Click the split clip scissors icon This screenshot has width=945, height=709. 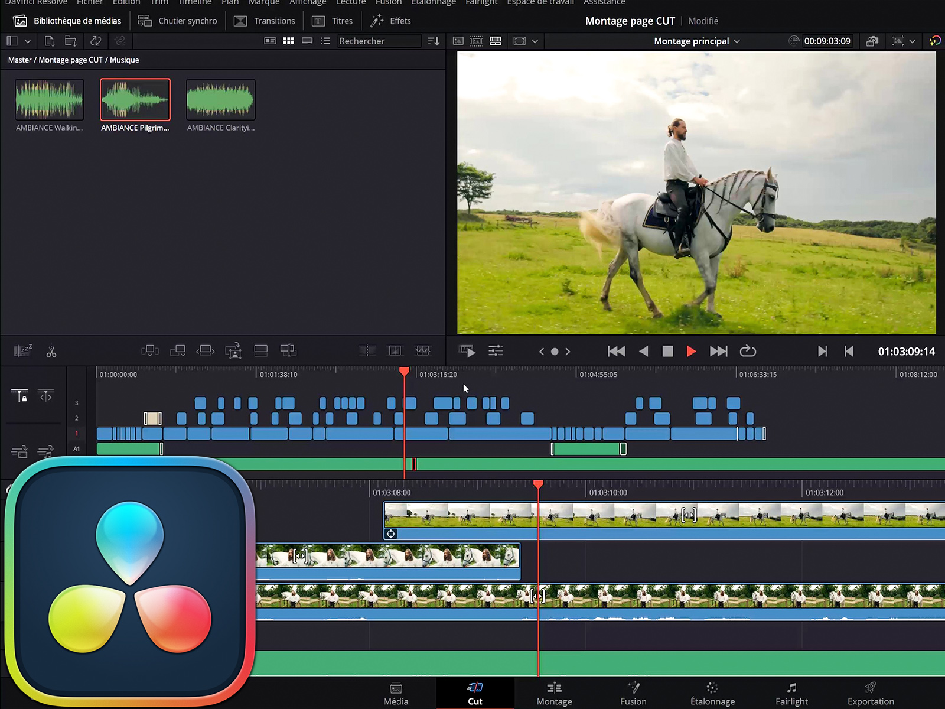pyautogui.click(x=51, y=352)
